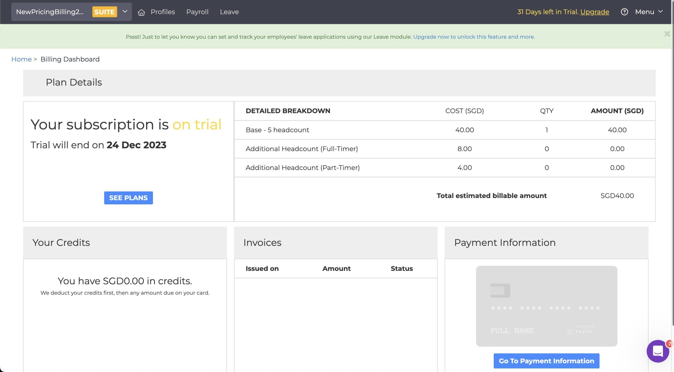Click the home icon in the navigation bar
Viewport: 674px width, 372px height.
tap(141, 12)
